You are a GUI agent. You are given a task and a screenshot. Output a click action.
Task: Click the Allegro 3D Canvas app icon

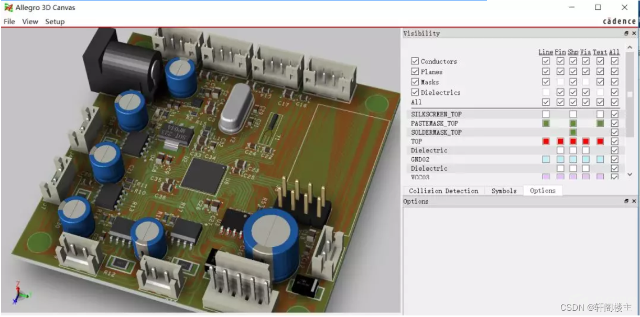[8, 7]
